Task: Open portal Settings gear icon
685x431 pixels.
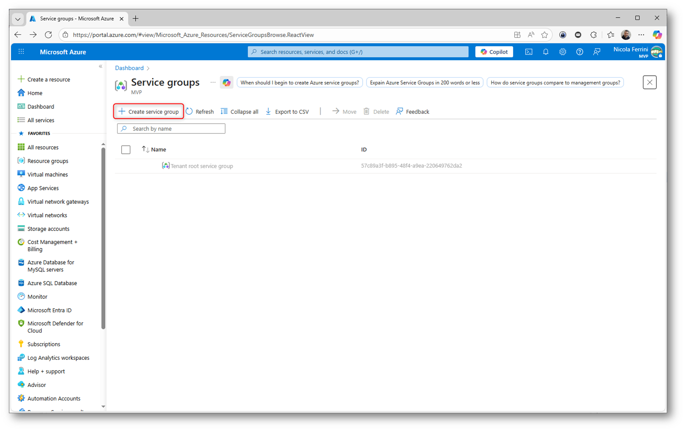Action: 562,52
